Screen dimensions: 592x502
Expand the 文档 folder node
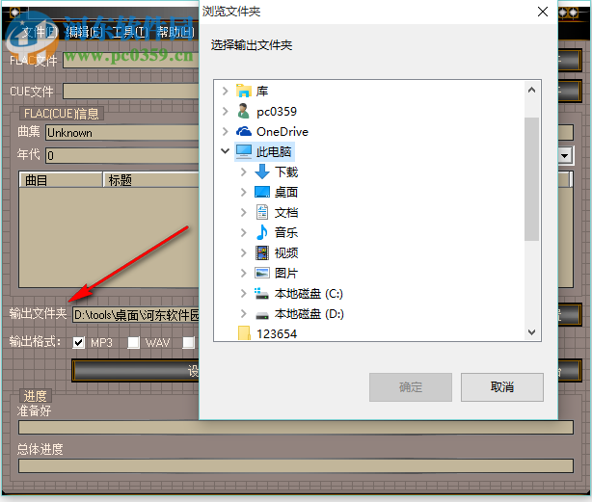click(244, 212)
